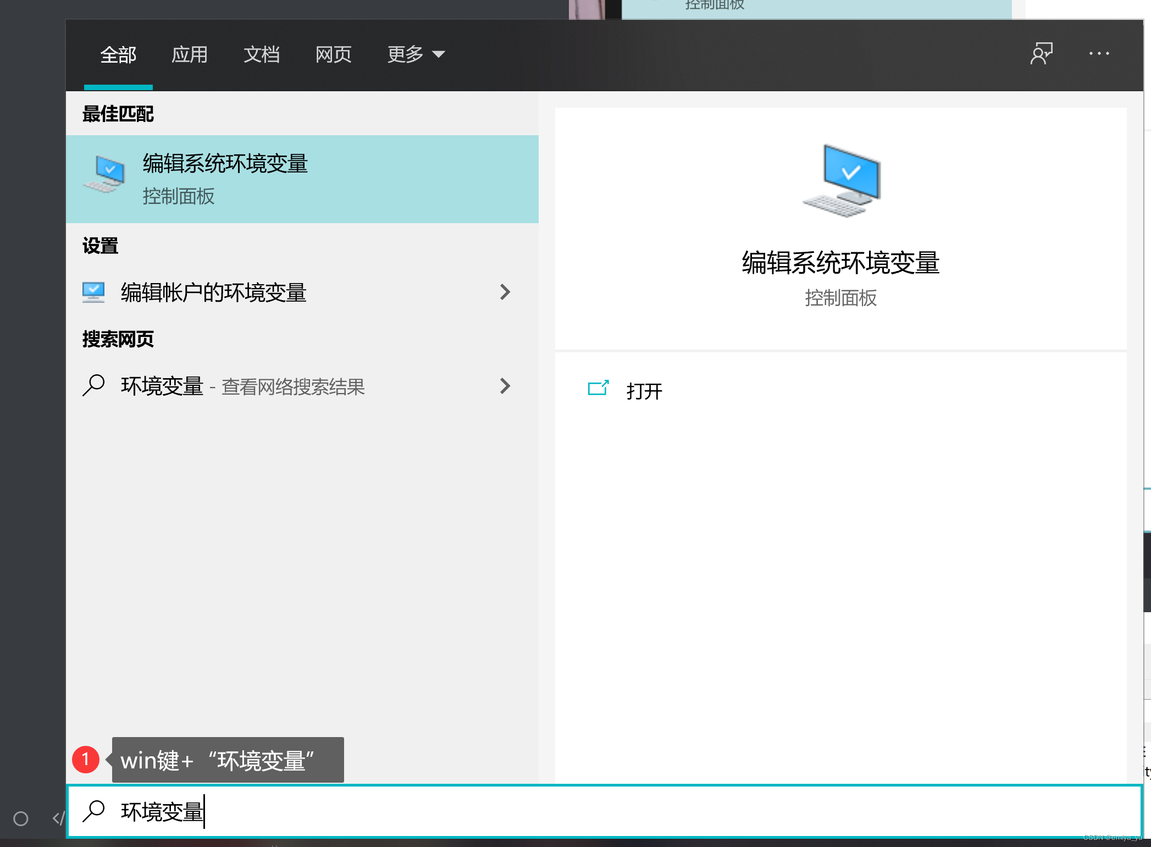Expand the chevron on the 环境变量 web-search row
This screenshot has height=847, width=1151.
coord(505,386)
